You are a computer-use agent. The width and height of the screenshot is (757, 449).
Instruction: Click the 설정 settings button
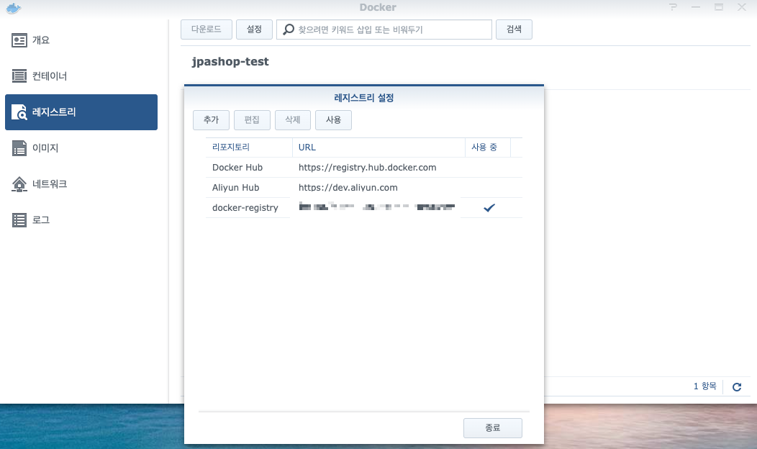254,30
